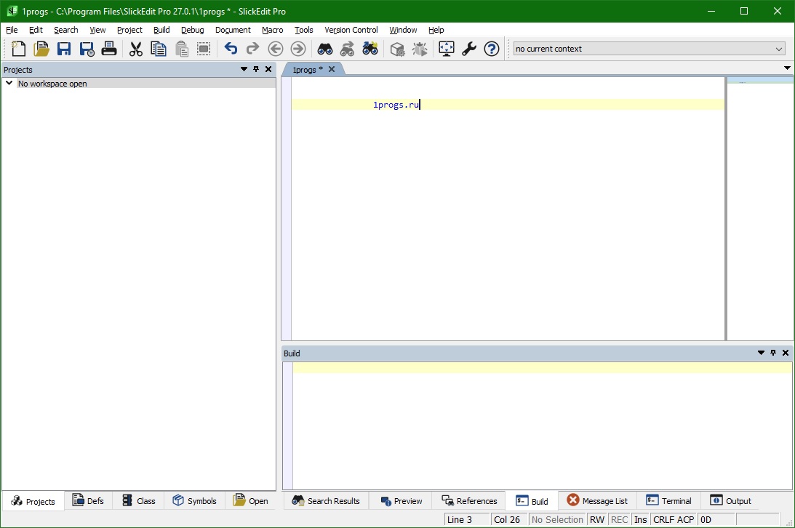Start debugging with the bug icon

pyautogui.click(x=420, y=49)
